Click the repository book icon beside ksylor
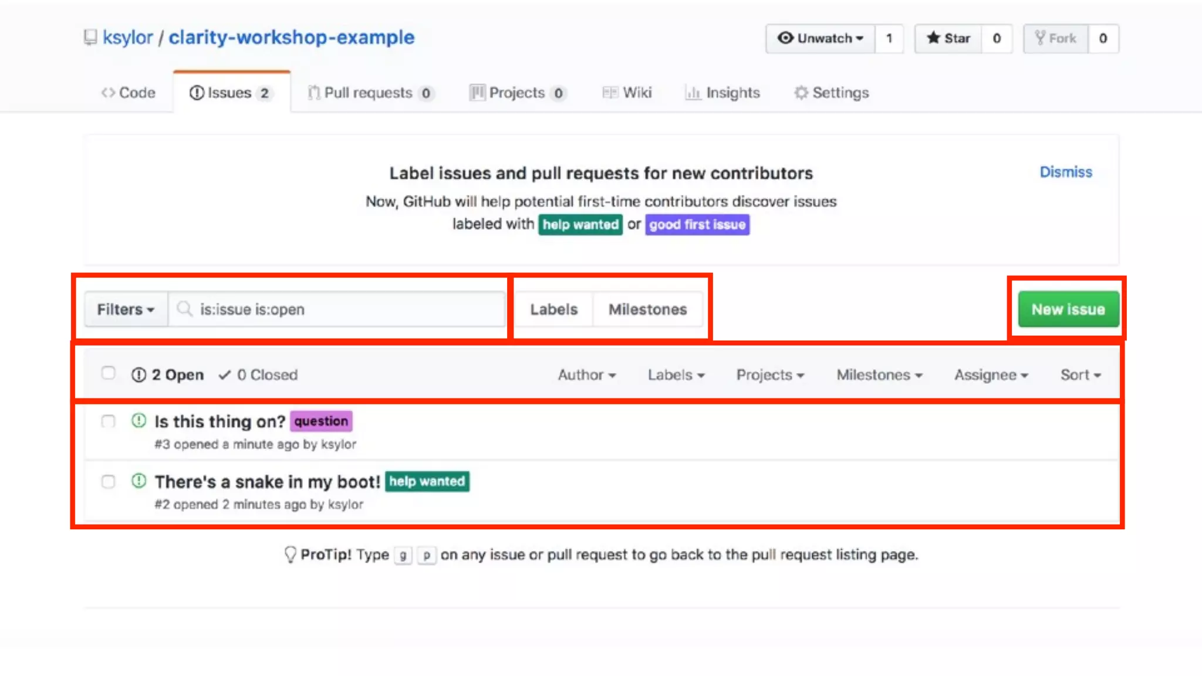The height and width of the screenshot is (676, 1202). point(90,38)
